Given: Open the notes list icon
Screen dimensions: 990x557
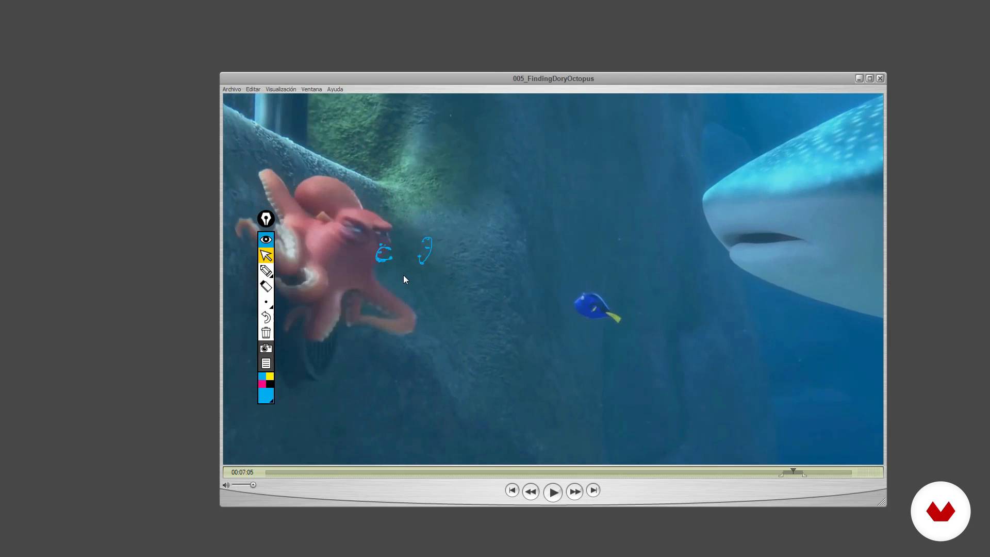Looking at the screenshot, I should (266, 364).
